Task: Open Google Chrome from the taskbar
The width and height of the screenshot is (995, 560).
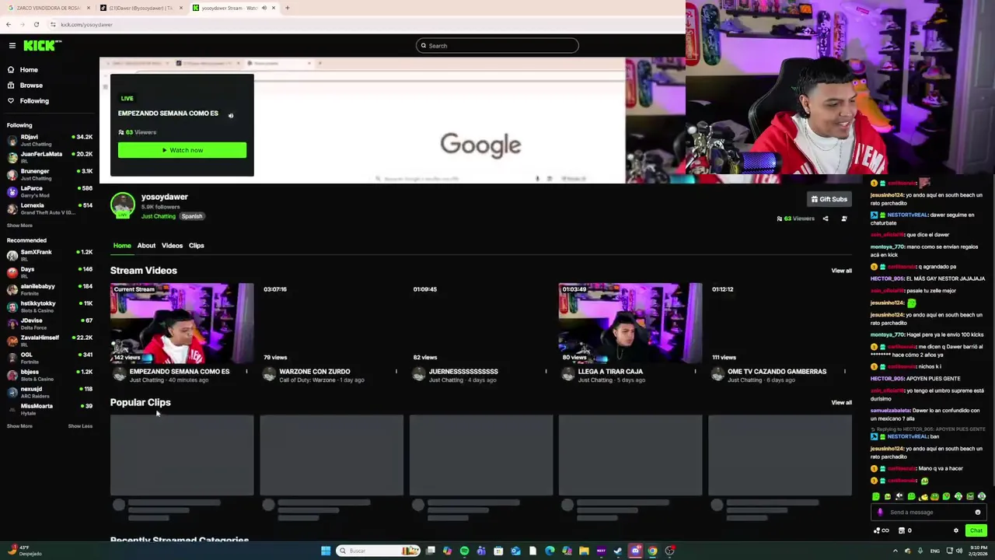Action: [x=652, y=551]
